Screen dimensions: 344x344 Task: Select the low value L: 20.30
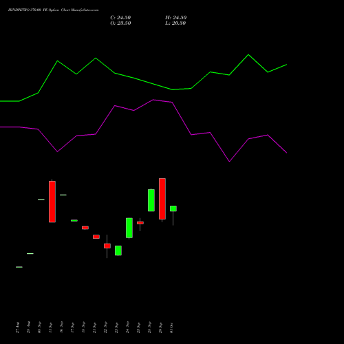click(175, 23)
